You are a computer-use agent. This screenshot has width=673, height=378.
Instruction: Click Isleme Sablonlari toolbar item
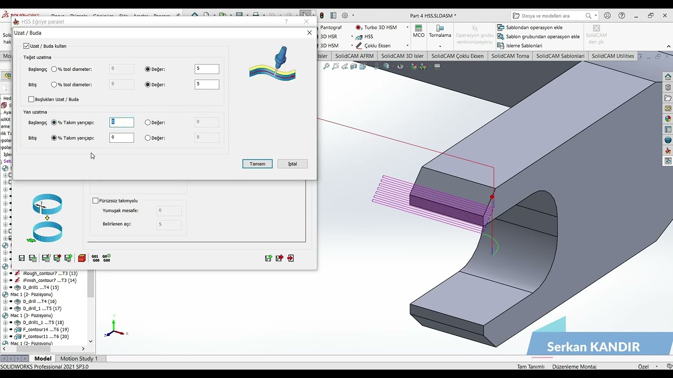coord(519,46)
